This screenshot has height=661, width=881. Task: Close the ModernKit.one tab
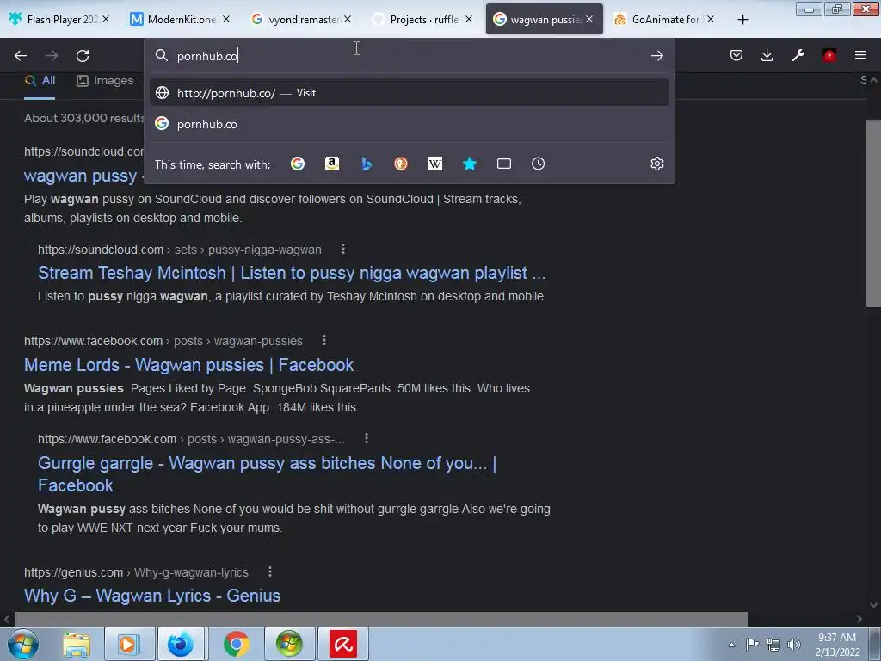[x=226, y=20]
